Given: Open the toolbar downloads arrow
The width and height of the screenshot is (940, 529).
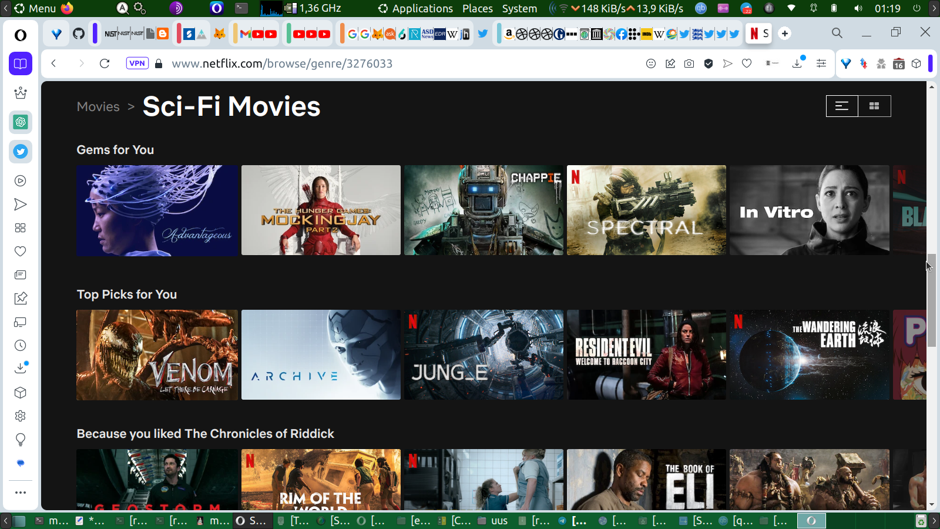Looking at the screenshot, I should (x=798, y=62).
